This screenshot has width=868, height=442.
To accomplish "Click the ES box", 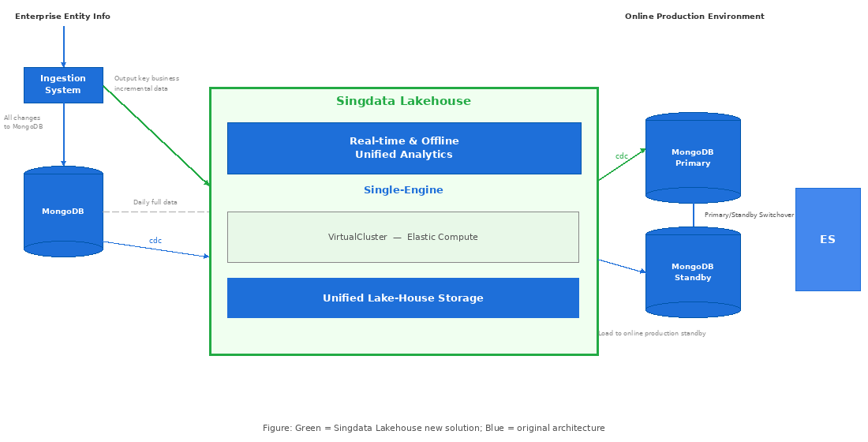I will coord(828,239).
